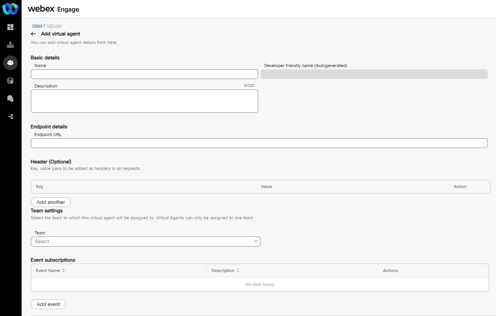Click the Developer friendly name field
The image size is (496, 316).
coord(374,74)
